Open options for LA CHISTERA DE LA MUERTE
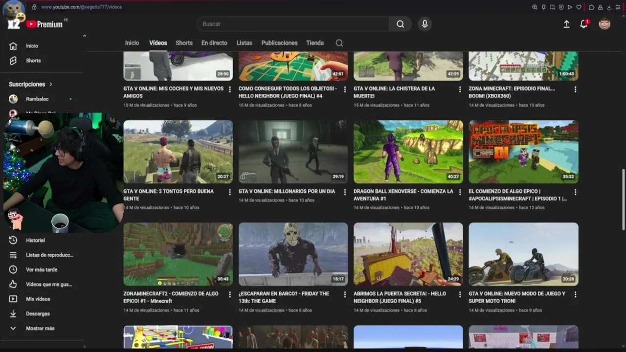Viewport: 626px width, 352px height. (x=460, y=89)
